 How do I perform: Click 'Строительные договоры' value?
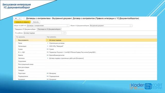point(57,43)
